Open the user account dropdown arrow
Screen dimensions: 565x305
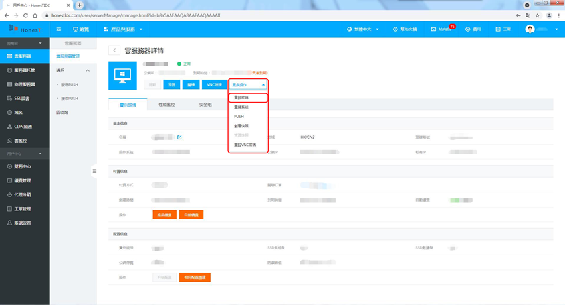click(557, 29)
